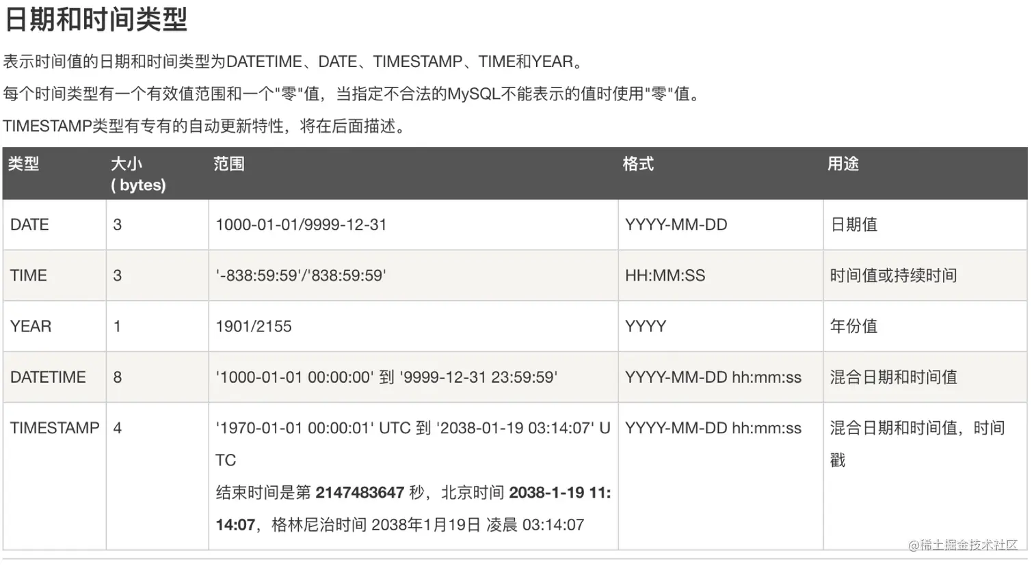Click the 类型 column header
Image resolution: width=1034 pixels, height=568 pixels.
[24, 164]
